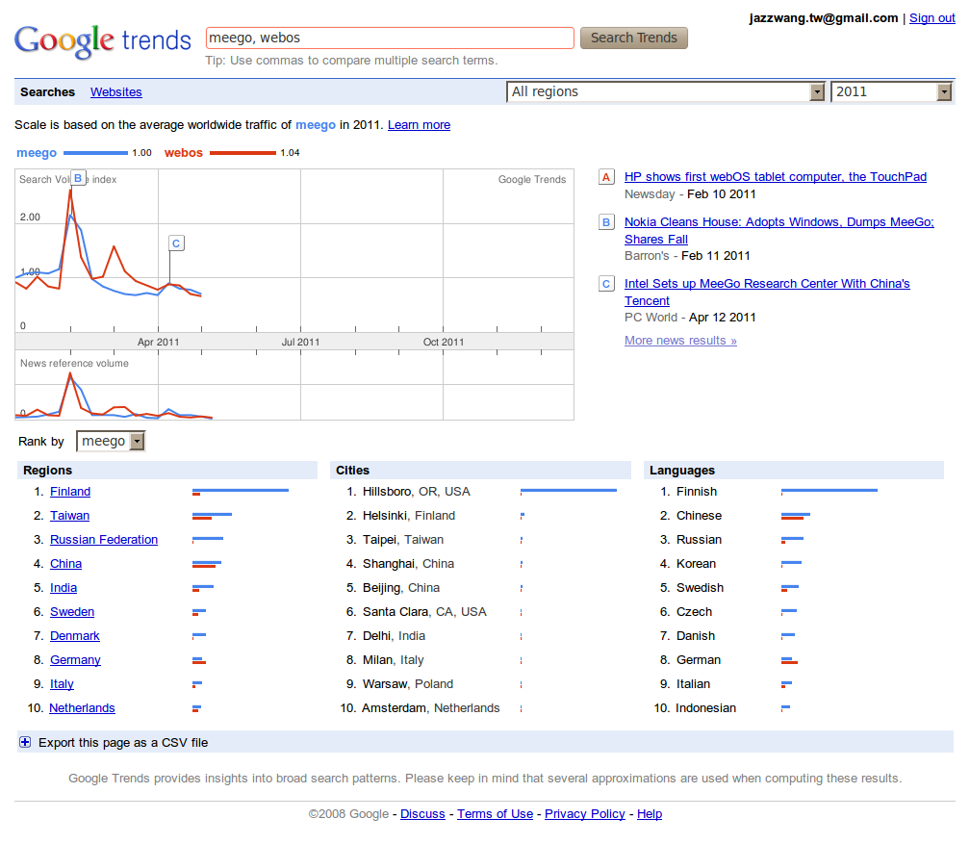Viewport: 970px width, 844px height.
Task: Click the blue meego link in scale description
Action: [x=316, y=125]
